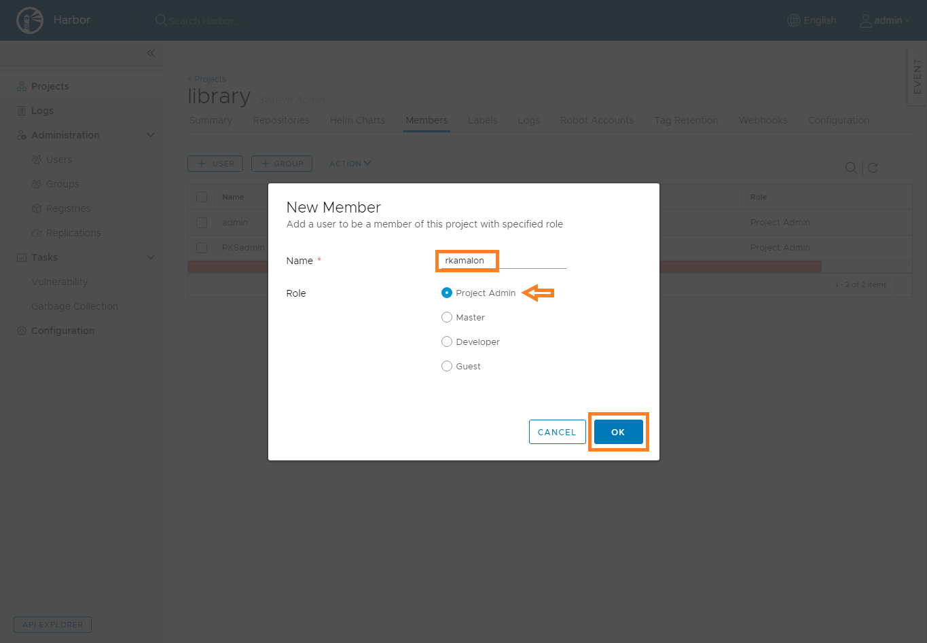The height and width of the screenshot is (643, 927).
Task: Collapse the sidebar with double-chevron icon
Action: pyautogui.click(x=151, y=53)
